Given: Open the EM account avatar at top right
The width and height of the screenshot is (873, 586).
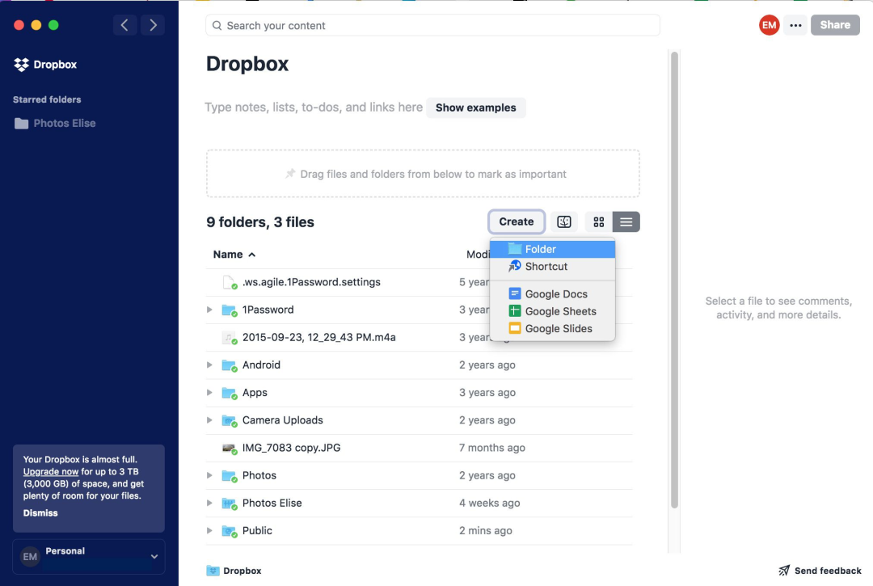Looking at the screenshot, I should 769,25.
